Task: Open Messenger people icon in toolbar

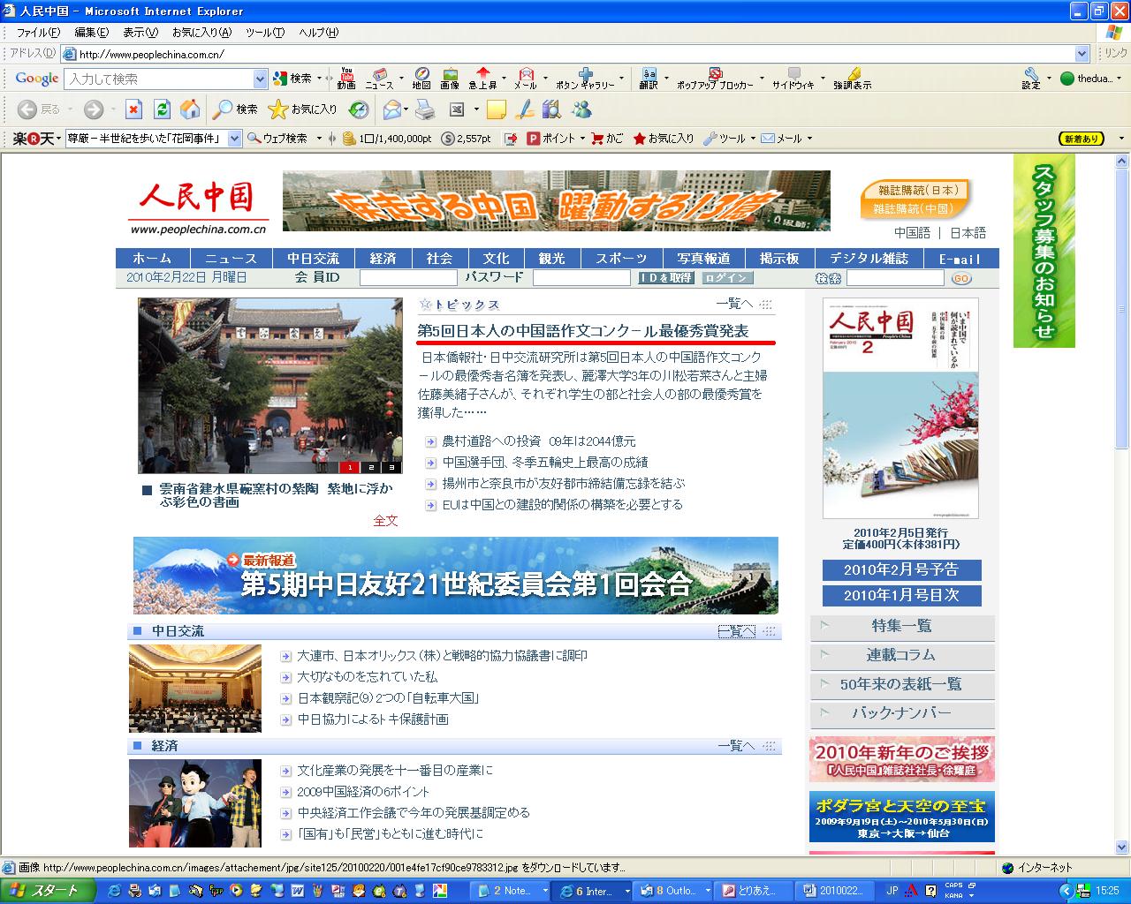Action: click(x=581, y=109)
